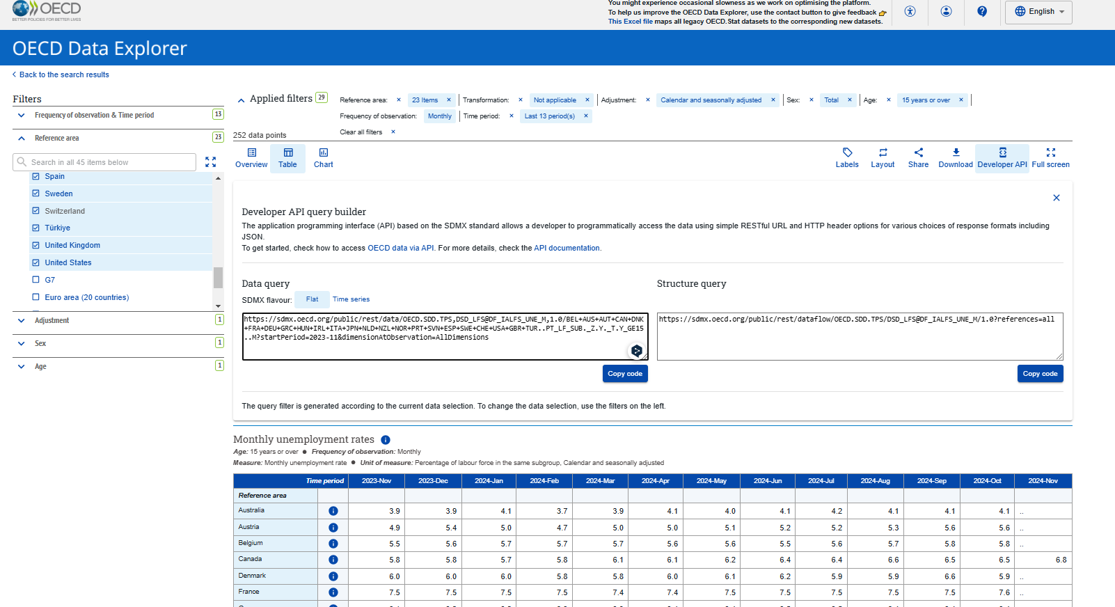The width and height of the screenshot is (1115, 607).
Task: Uncheck the United Kingdom checkbox
Action: coord(36,245)
